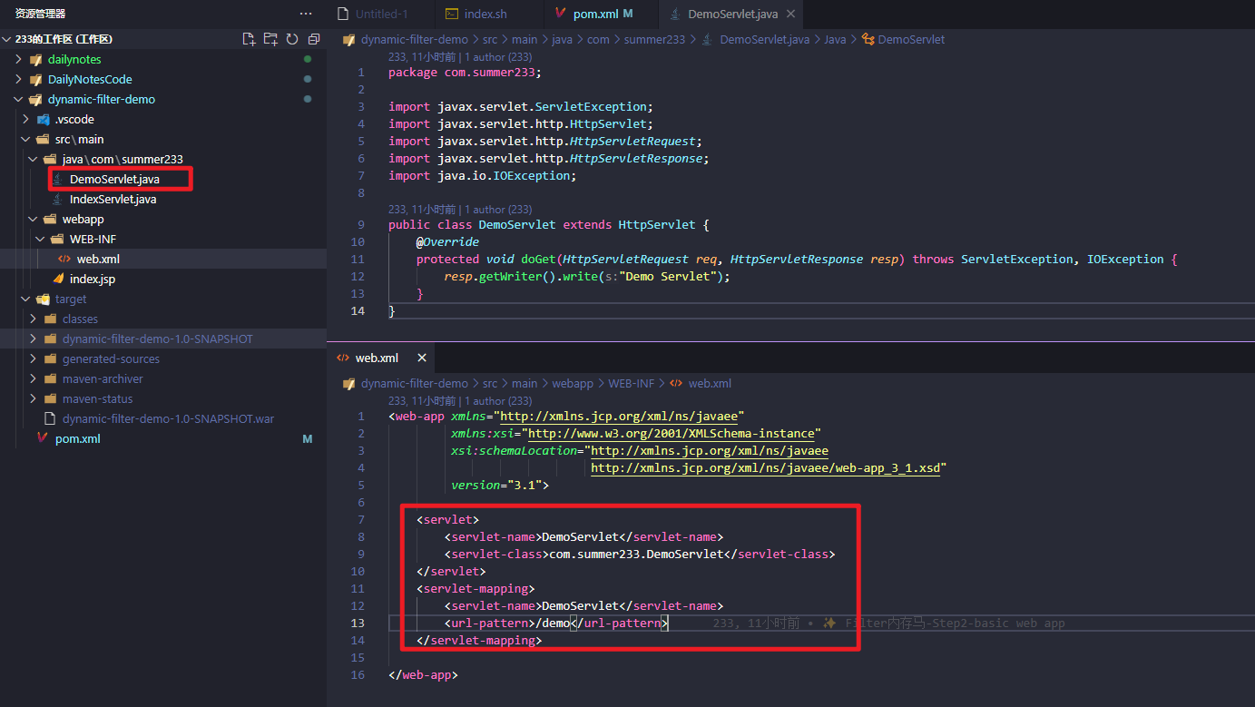
Task: Click DemoServlet.java in the top breadcrumb
Action: (x=764, y=39)
